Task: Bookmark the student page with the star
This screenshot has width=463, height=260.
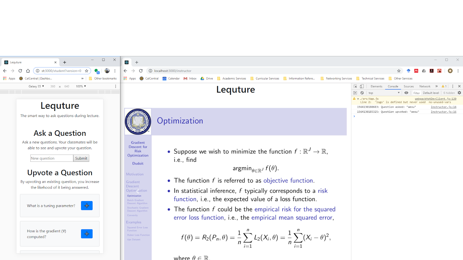Action: [x=86, y=71]
